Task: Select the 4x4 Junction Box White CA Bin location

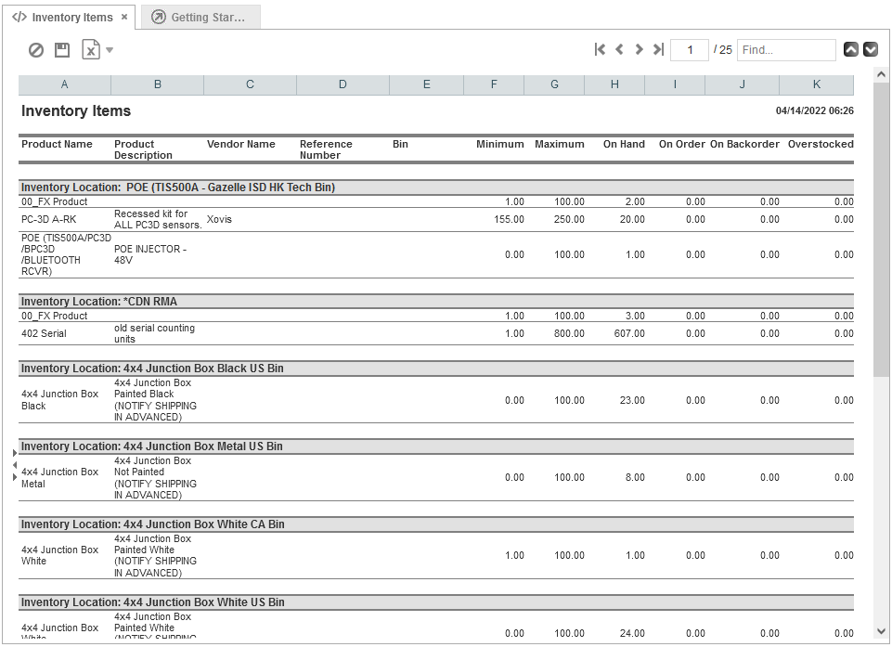Action: (435, 524)
